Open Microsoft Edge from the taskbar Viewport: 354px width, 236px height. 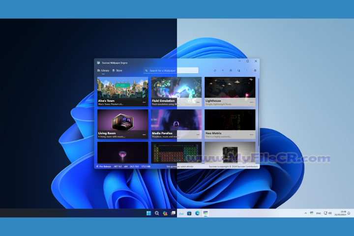click(197, 213)
